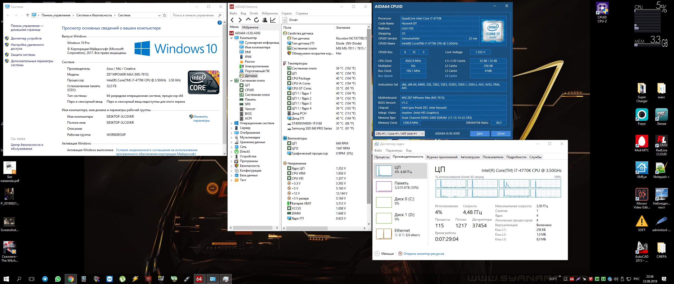Switch to the Автозагрузка tab
The width and height of the screenshot is (674, 284).
pos(470,157)
